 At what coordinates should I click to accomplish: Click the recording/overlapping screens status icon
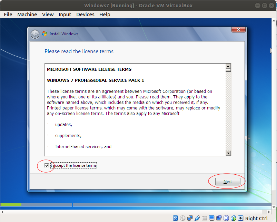pos(219,218)
